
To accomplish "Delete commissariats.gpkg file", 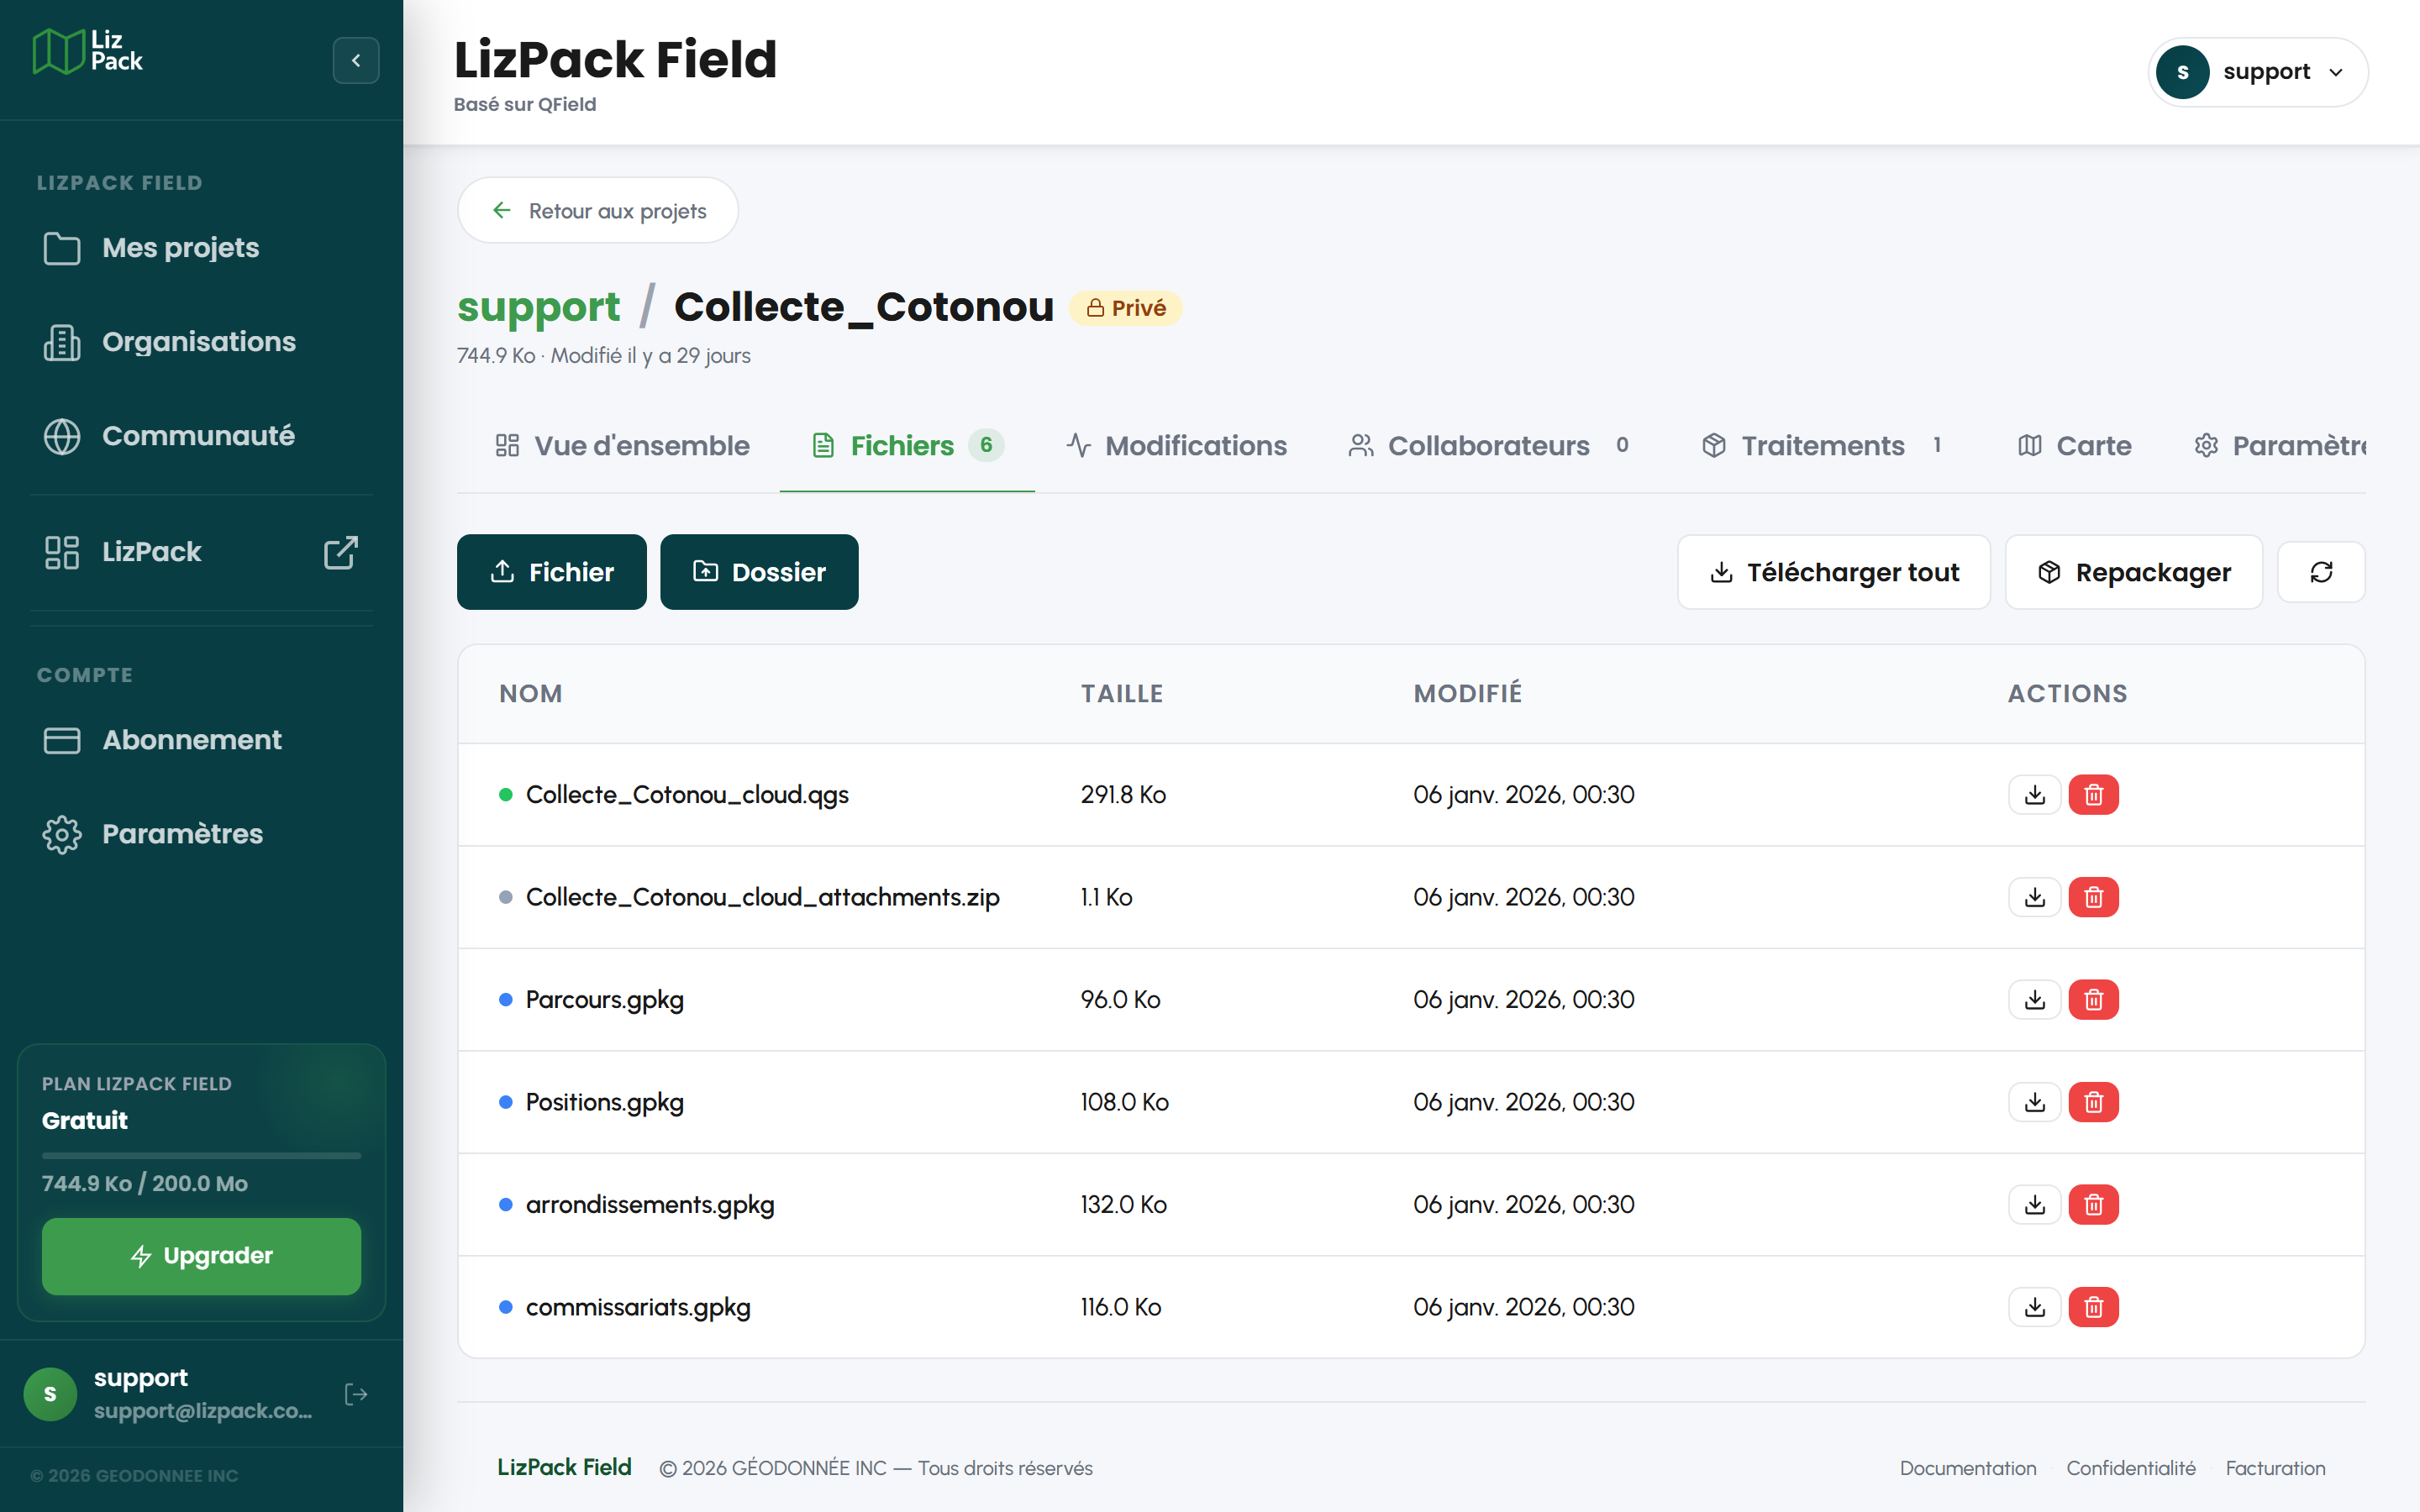I will [x=2094, y=1307].
